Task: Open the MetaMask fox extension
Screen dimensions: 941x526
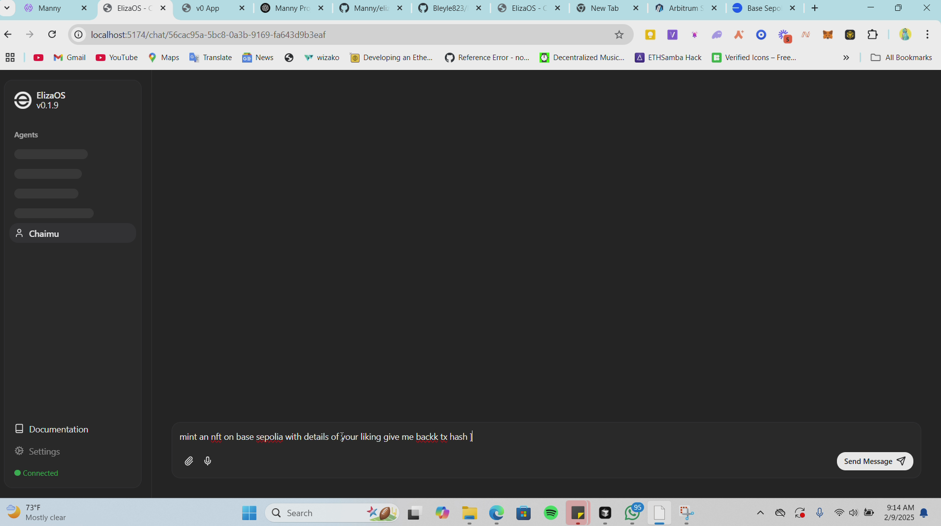Action: coord(828,34)
